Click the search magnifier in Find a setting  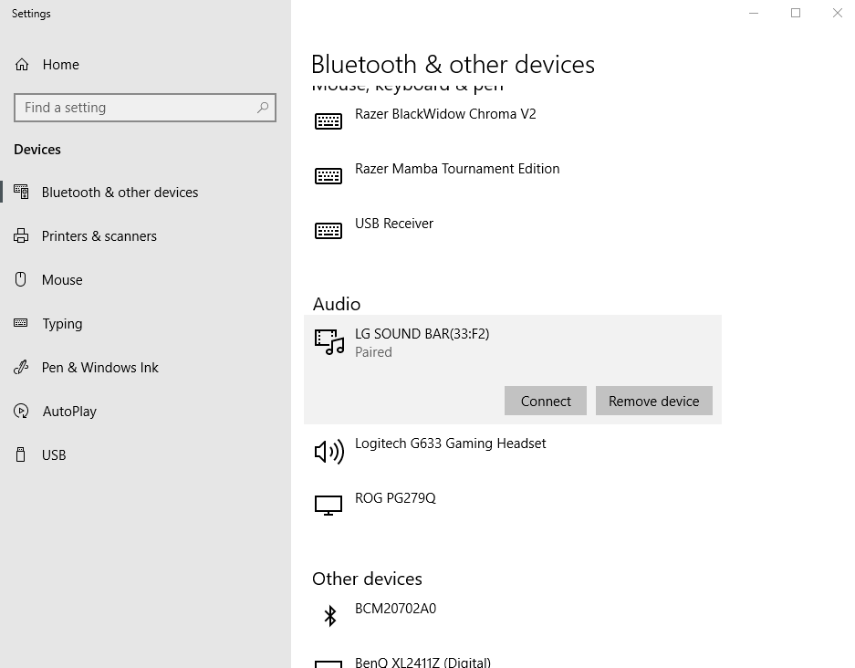pyautogui.click(x=264, y=107)
